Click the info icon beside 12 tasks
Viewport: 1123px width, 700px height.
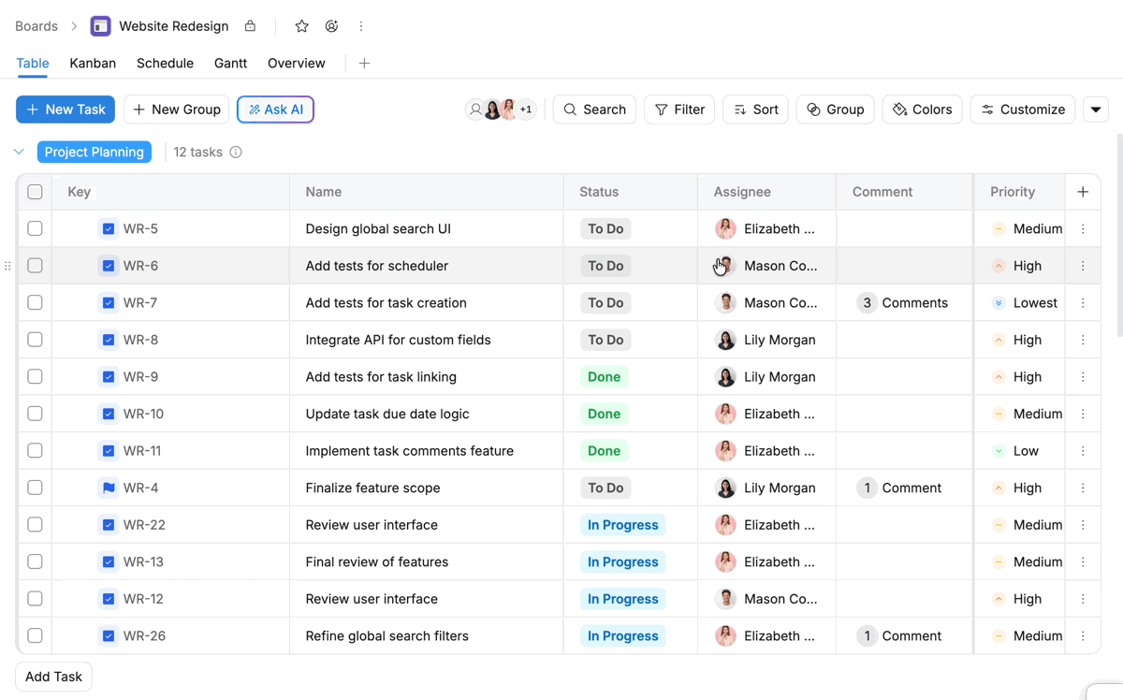pyautogui.click(x=236, y=152)
